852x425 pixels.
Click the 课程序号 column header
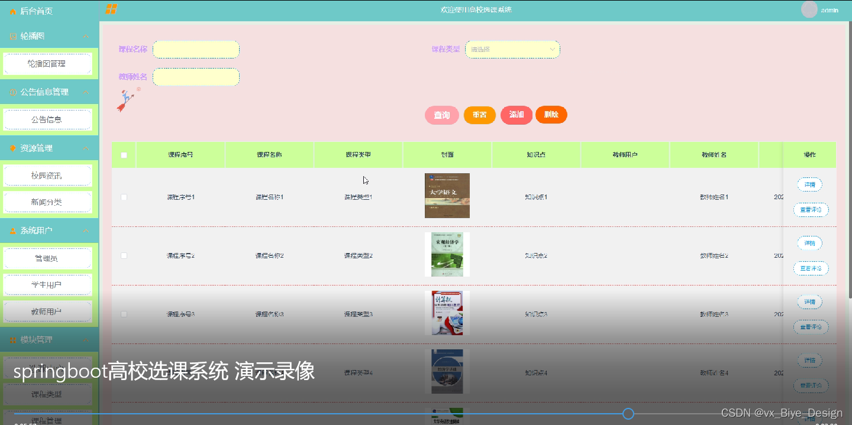(180, 155)
